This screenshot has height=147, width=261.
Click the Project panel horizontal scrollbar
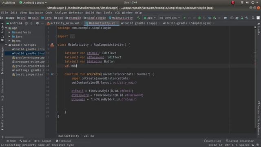[x=14, y=137]
